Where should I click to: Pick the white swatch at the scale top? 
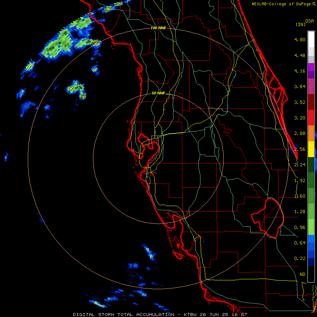[x=311, y=39]
